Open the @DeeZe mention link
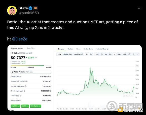146x115 pixels. point(20,39)
